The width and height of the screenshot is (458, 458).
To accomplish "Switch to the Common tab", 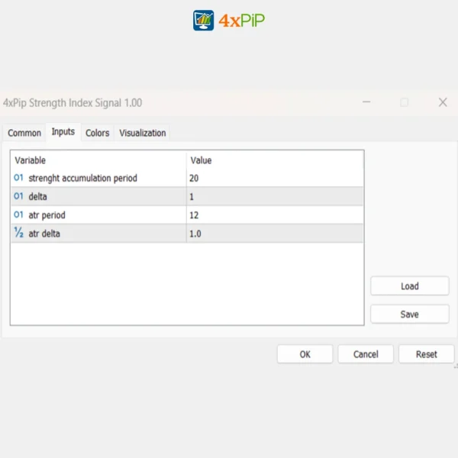I will (x=24, y=133).
